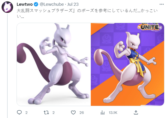
Task: Click the vertical thread connector line
Action: 7,66
